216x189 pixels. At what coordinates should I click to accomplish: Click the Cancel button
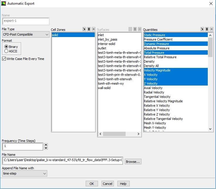click(x=107, y=184)
